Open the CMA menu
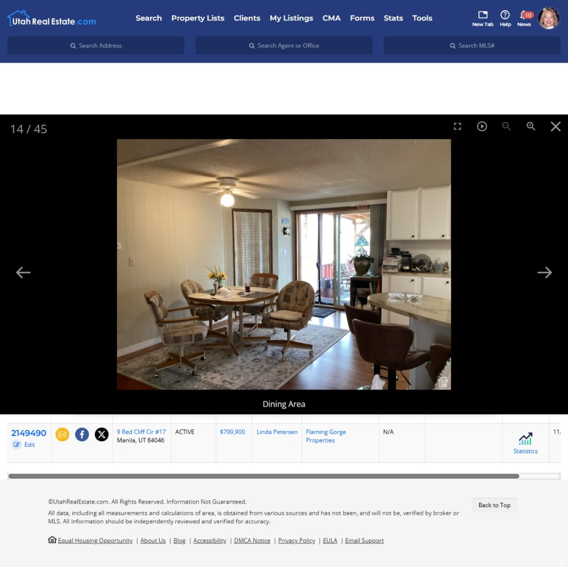The image size is (568, 567). click(x=331, y=18)
